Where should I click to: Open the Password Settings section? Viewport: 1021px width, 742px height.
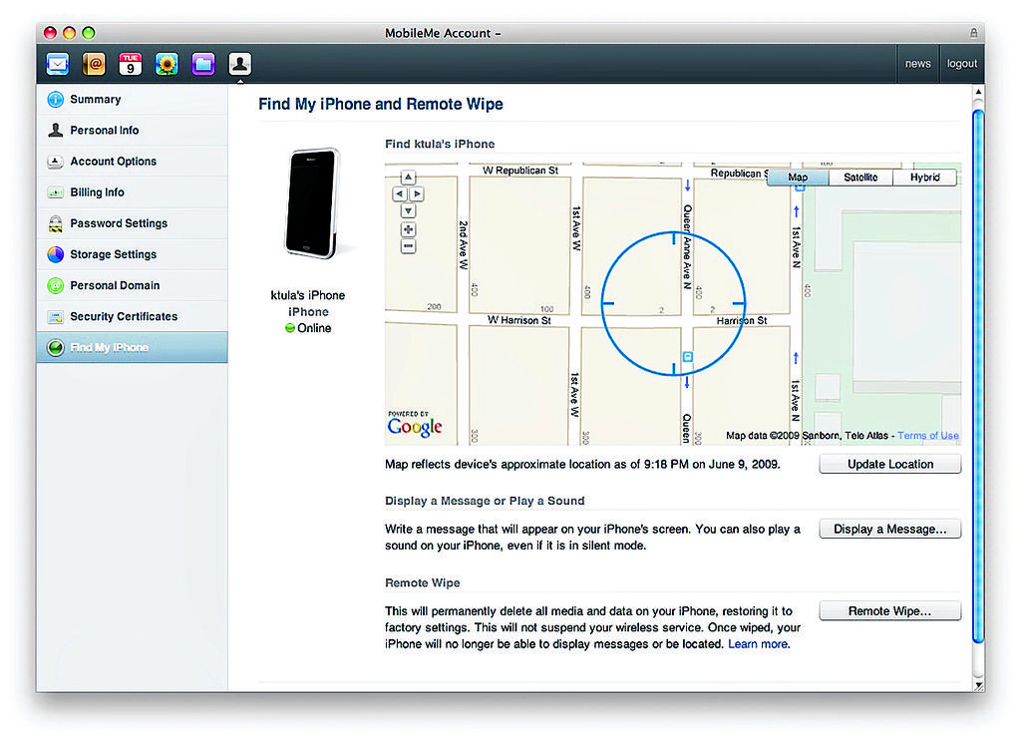133,223
